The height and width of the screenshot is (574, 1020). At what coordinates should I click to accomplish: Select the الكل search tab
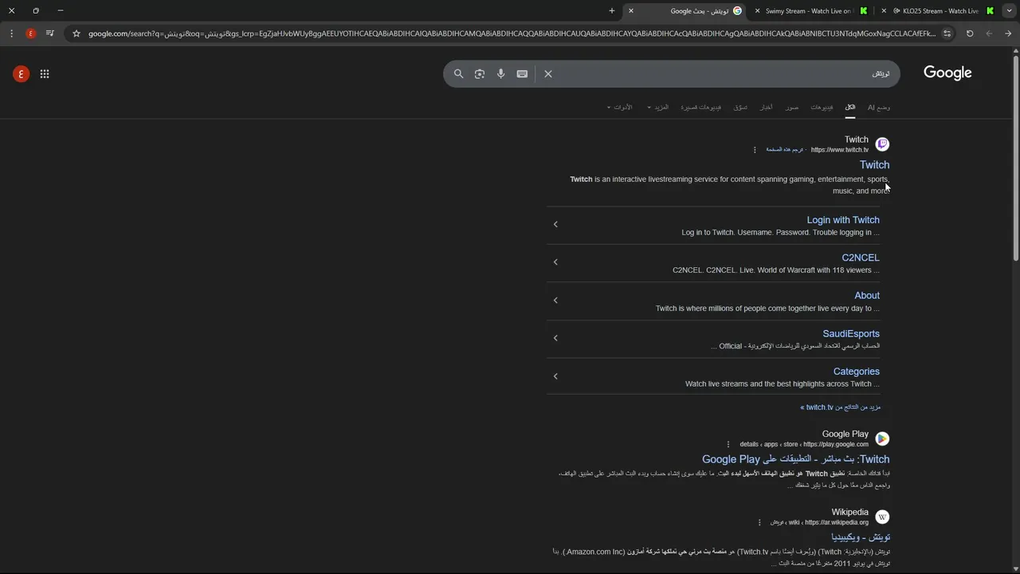tap(850, 107)
